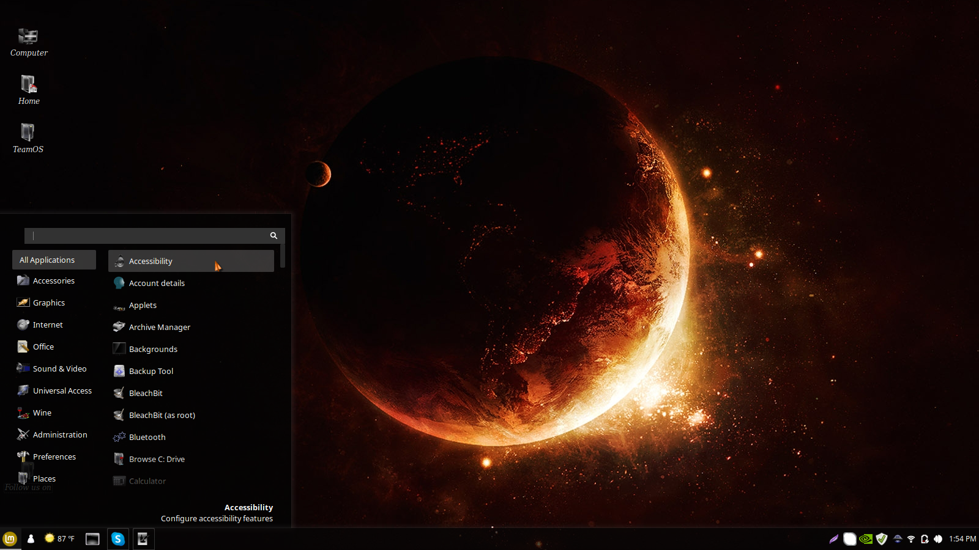Open the Preferences category
This screenshot has height=550, width=979.
(54, 457)
